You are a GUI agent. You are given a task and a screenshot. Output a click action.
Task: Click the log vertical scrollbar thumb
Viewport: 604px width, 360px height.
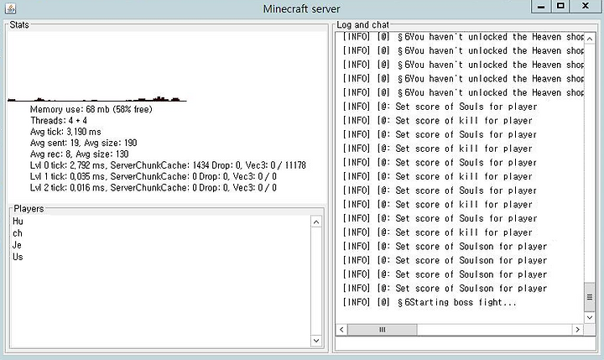(590, 297)
